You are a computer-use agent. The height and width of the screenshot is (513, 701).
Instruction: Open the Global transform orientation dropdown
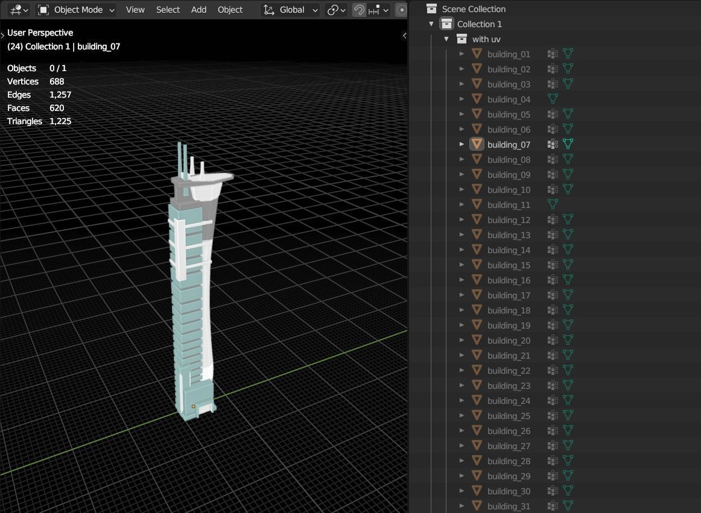pyautogui.click(x=290, y=10)
